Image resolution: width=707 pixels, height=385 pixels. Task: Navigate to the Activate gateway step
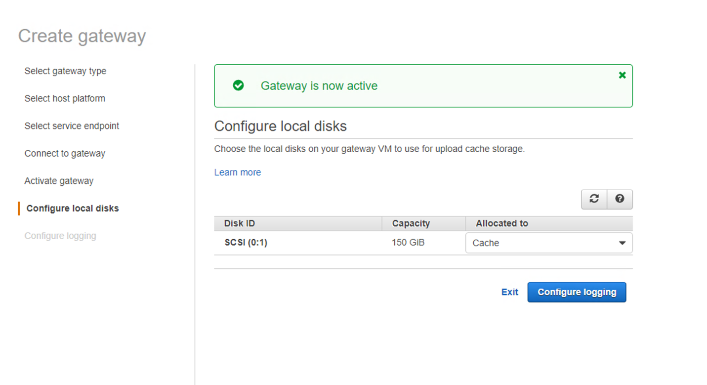[x=59, y=180]
